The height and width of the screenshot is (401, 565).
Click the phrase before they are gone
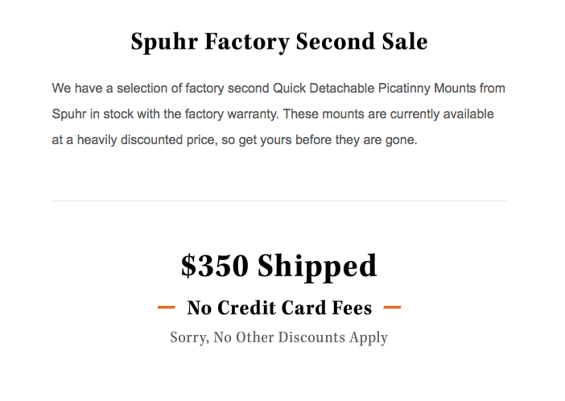(x=356, y=140)
